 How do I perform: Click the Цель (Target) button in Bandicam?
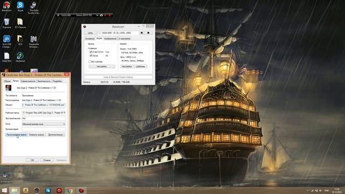91,33
